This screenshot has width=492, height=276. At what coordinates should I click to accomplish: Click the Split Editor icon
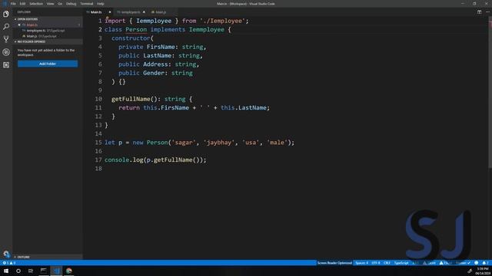tap(479, 12)
